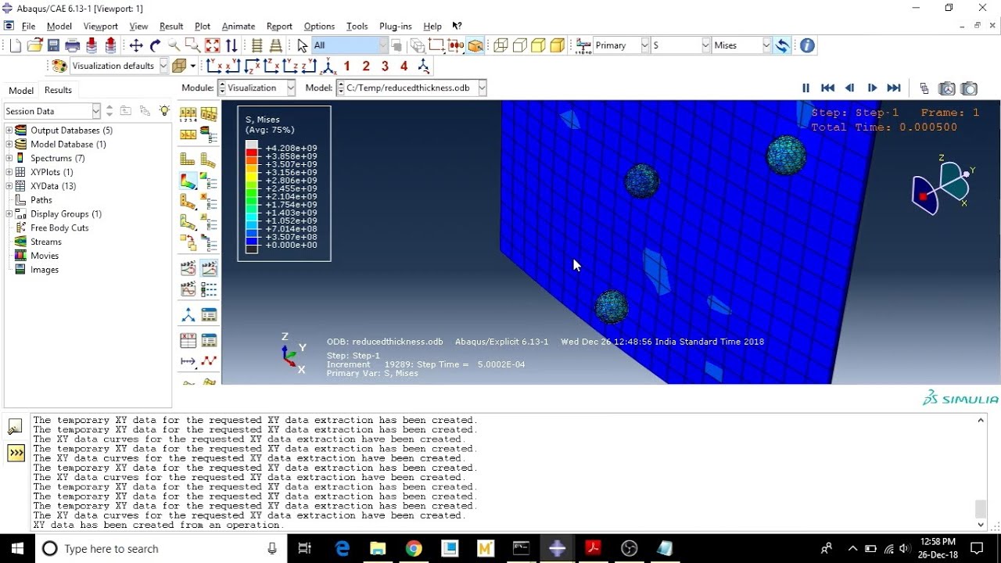Select the Movies tree item
Viewport: 1001px width, 563px height.
coord(45,256)
